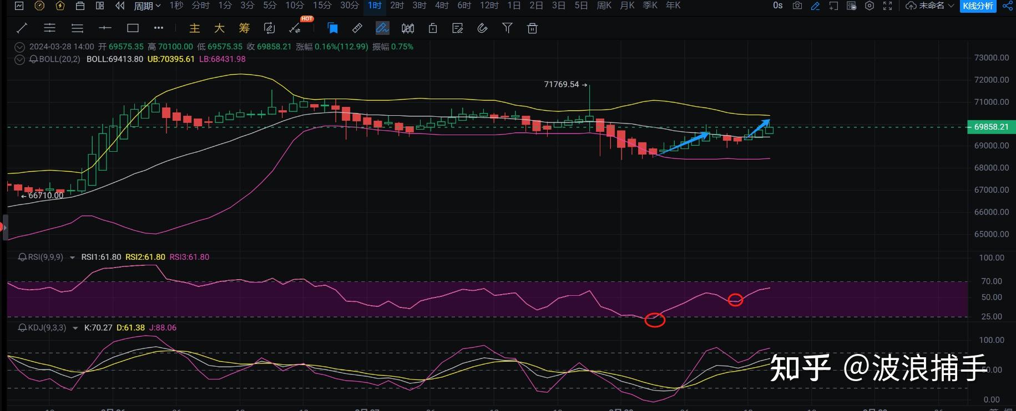Image resolution: width=1016 pixels, height=411 pixels.
Task: Click the blue bookmark icon
Action: 333,28
